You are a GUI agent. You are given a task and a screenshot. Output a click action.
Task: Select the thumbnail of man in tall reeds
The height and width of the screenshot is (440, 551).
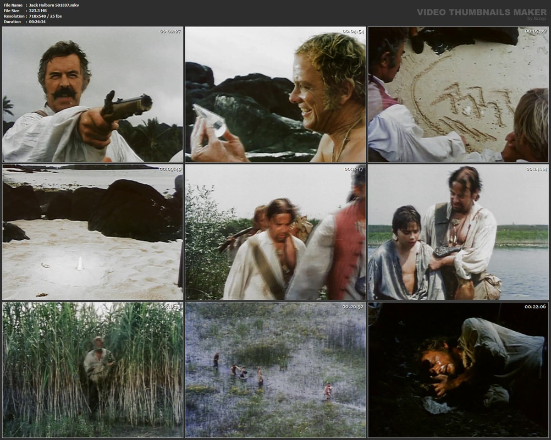[93, 370]
